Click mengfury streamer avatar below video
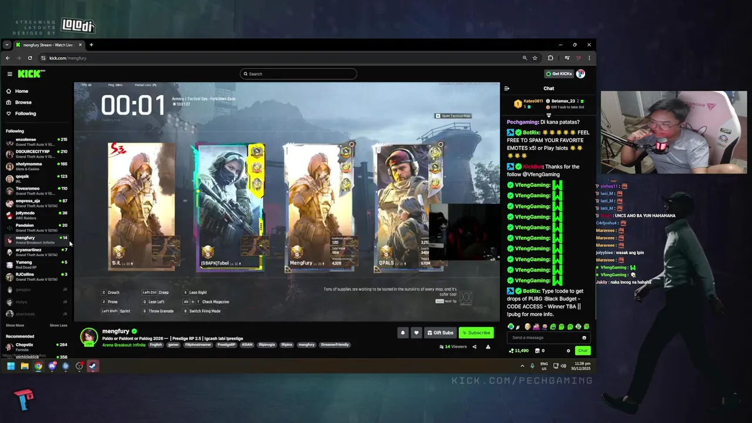The width and height of the screenshot is (752, 423). [89, 337]
